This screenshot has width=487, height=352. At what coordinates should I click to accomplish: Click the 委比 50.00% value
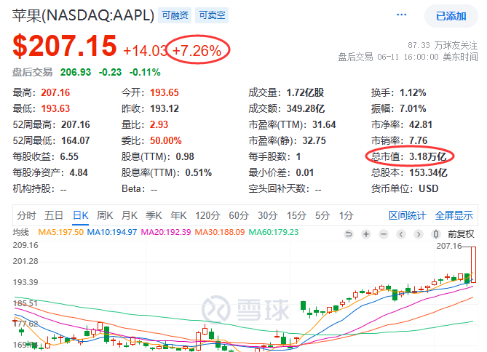(x=165, y=140)
